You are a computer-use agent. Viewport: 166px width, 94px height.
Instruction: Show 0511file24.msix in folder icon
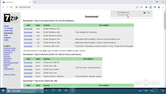pyautogui.click(x=144, y=13)
